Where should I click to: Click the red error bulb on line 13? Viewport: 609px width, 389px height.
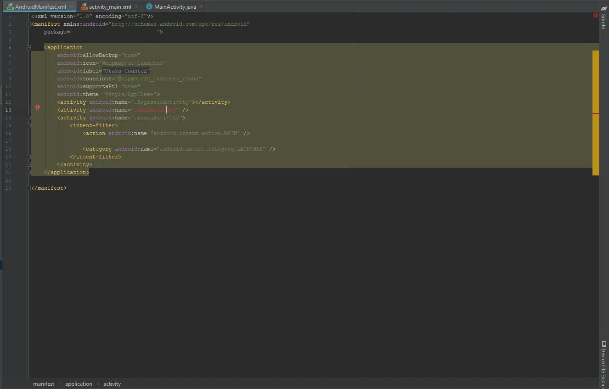coord(38,108)
